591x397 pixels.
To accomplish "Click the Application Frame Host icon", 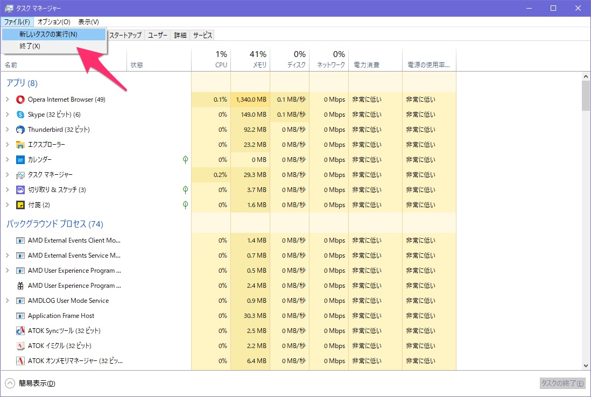I will (20, 316).
